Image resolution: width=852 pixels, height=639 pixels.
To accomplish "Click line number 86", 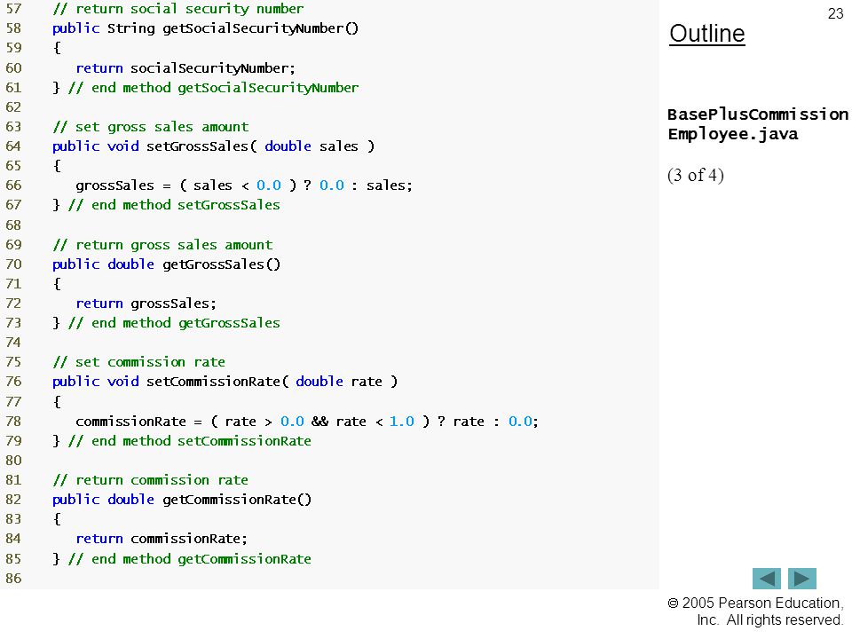I will pos(13,578).
